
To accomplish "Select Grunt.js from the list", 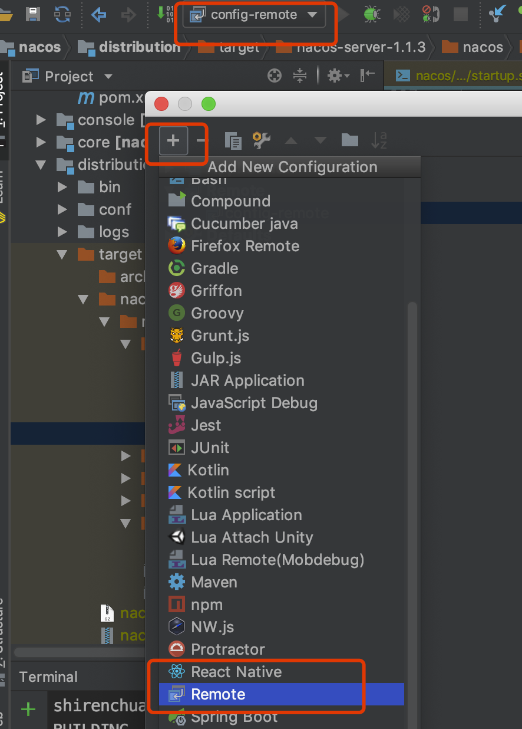I will coord(282,336).
